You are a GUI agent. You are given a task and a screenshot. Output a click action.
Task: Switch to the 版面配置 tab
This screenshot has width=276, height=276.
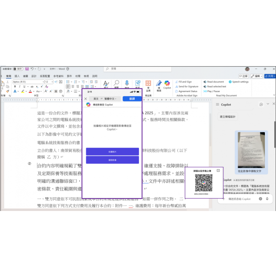pos(45,76)
